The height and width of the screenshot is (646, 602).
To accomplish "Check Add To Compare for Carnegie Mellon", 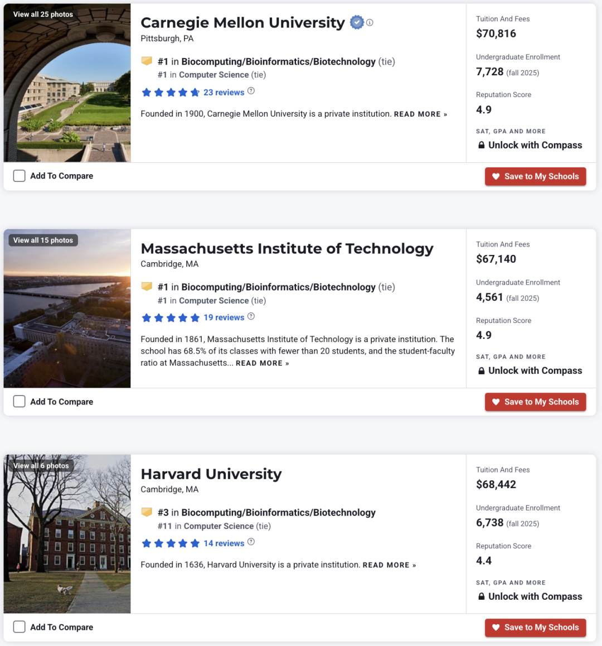I will tap(19, 176).
